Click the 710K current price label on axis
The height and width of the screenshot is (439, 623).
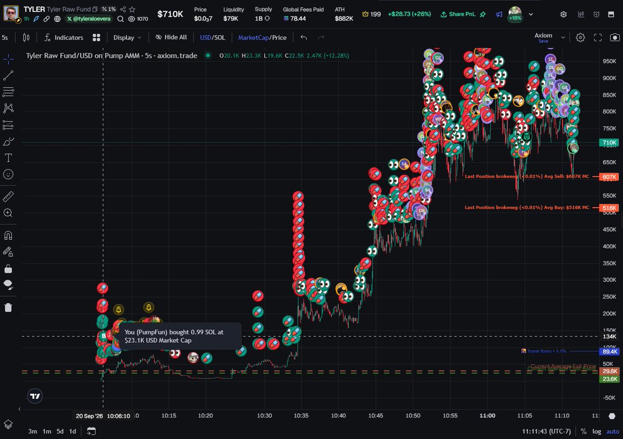click(609, 142)
